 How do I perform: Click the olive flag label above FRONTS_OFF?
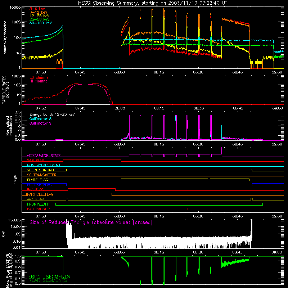(x=35, y=199)
